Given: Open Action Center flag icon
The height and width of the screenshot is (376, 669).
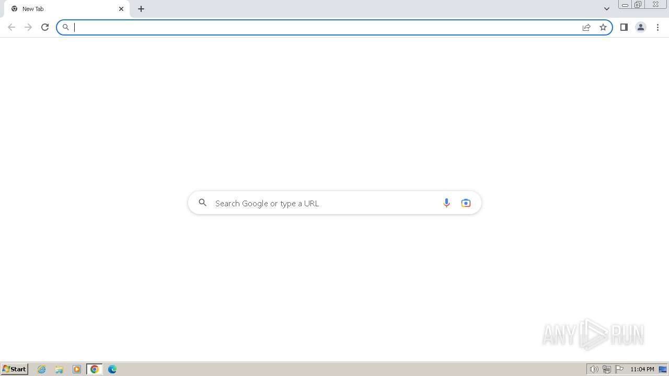Looking at the screenshot, I should [x=619, y=369].
